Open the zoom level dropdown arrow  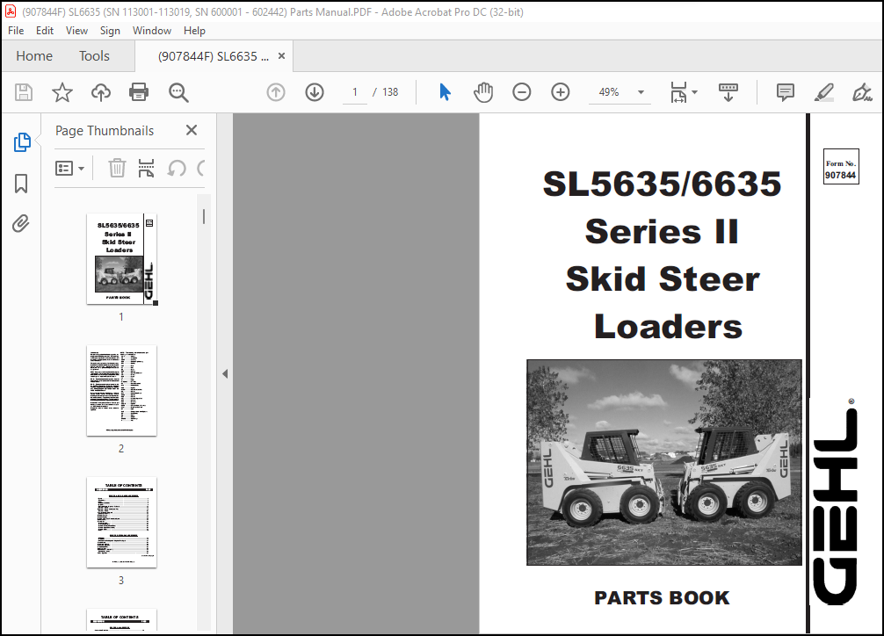point(641,92)
